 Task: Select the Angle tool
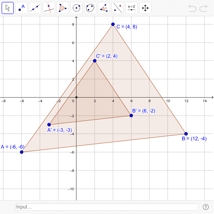tap(104, 8)
